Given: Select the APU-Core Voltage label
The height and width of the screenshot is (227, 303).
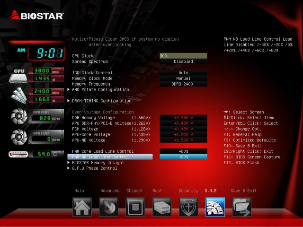Looking at the screenshot, I should [x=91, y=134].
